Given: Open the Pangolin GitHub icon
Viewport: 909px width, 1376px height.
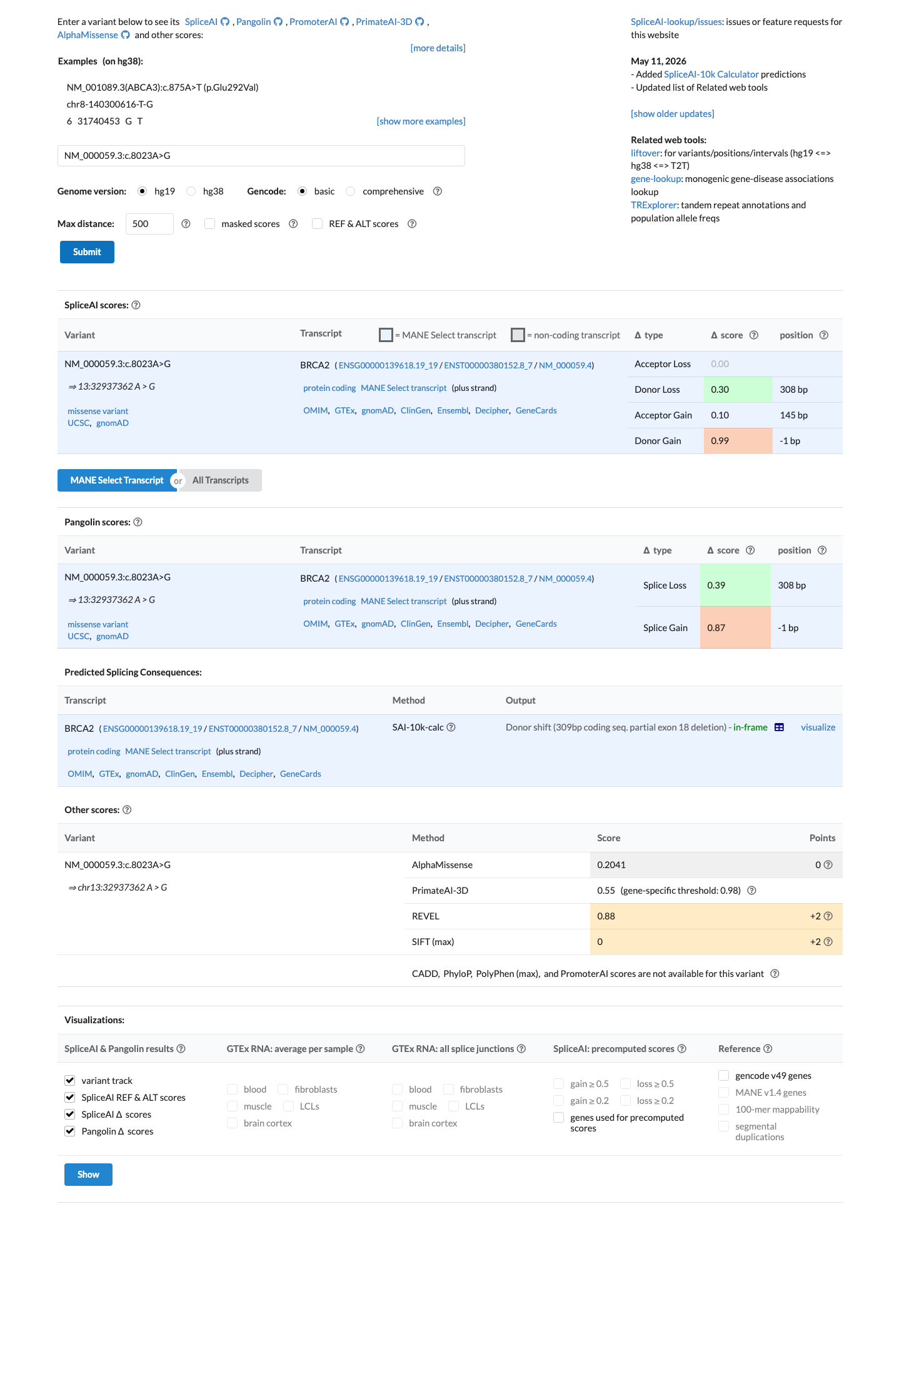Looking at the screenshot, I should coord(278,22).
